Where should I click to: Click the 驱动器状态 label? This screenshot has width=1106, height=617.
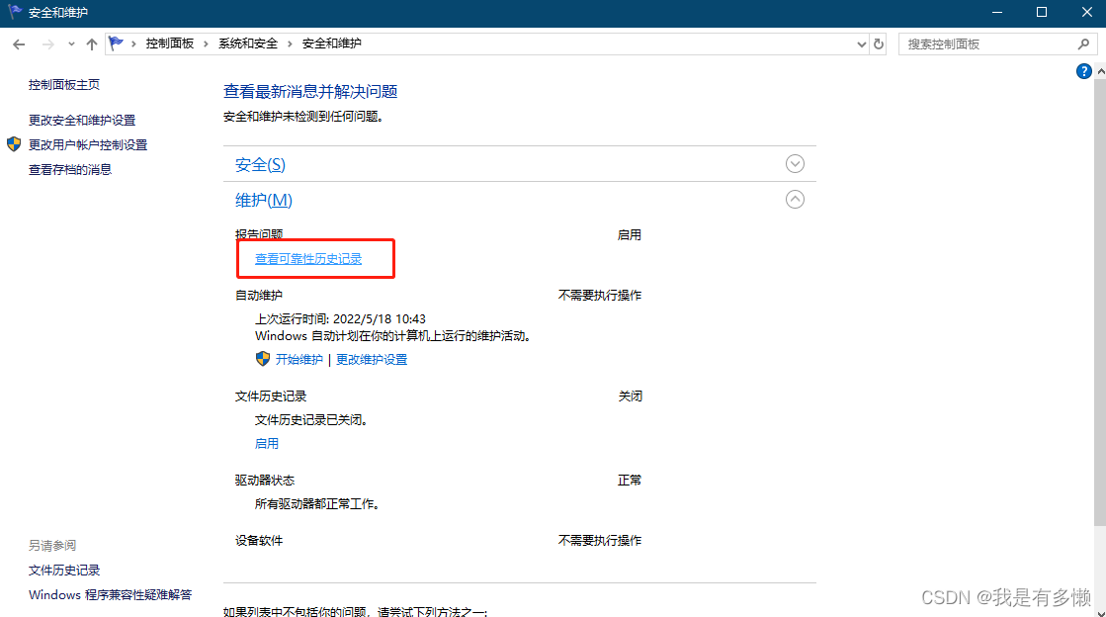[265, 480]
